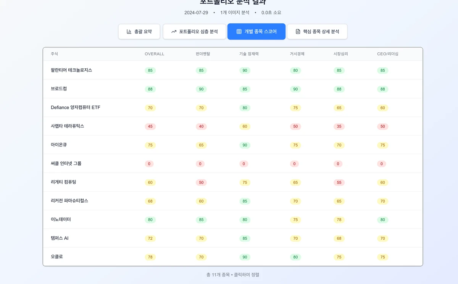Click 오클로's OVERALL score 78
Screen dimensions: 458x284
150,257
